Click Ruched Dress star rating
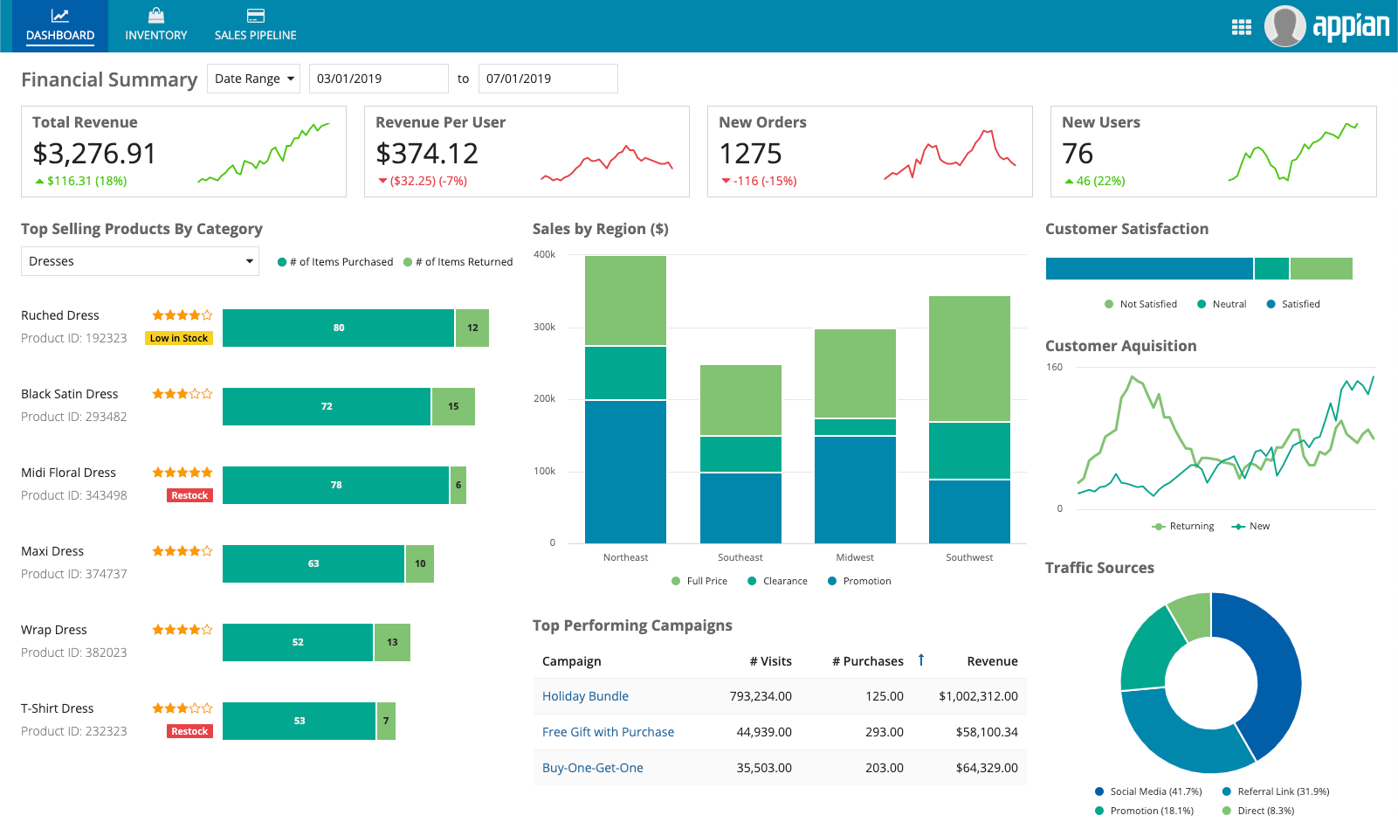The width and height of the screenshot is (1398, 822). pyautogui.click(x=182, y=315)
